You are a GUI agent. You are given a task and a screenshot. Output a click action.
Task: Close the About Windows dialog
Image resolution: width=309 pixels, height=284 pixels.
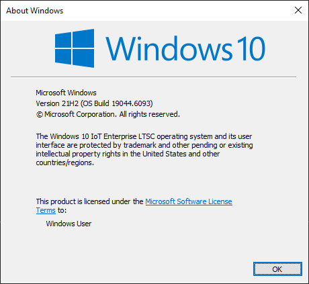pos(298,10)
